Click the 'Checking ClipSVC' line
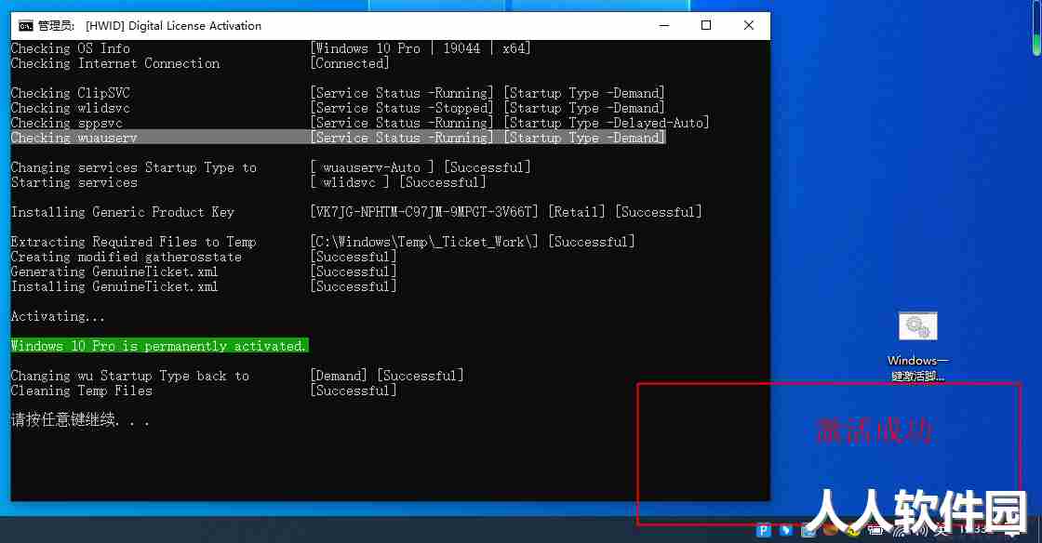Image resolution: width=1042 pixels, height=543 pixels. coord(71,93)
